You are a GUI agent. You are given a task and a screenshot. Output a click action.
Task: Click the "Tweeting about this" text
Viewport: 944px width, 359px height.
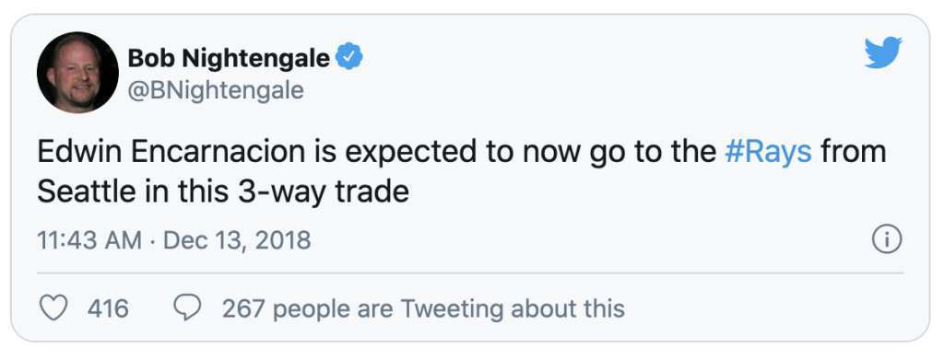(x=513, y=308)
